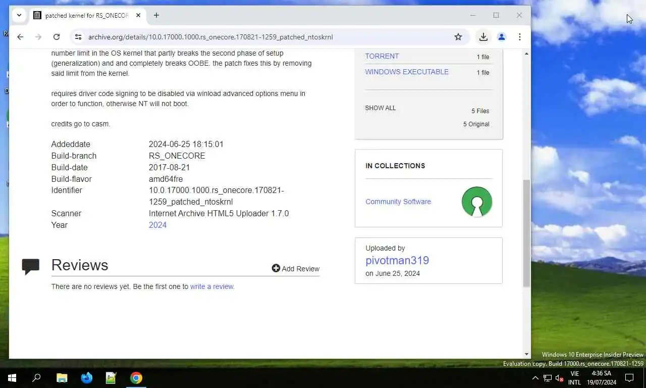
Task: Click the amd64fre build-flavor value
Action: [166, 179]
